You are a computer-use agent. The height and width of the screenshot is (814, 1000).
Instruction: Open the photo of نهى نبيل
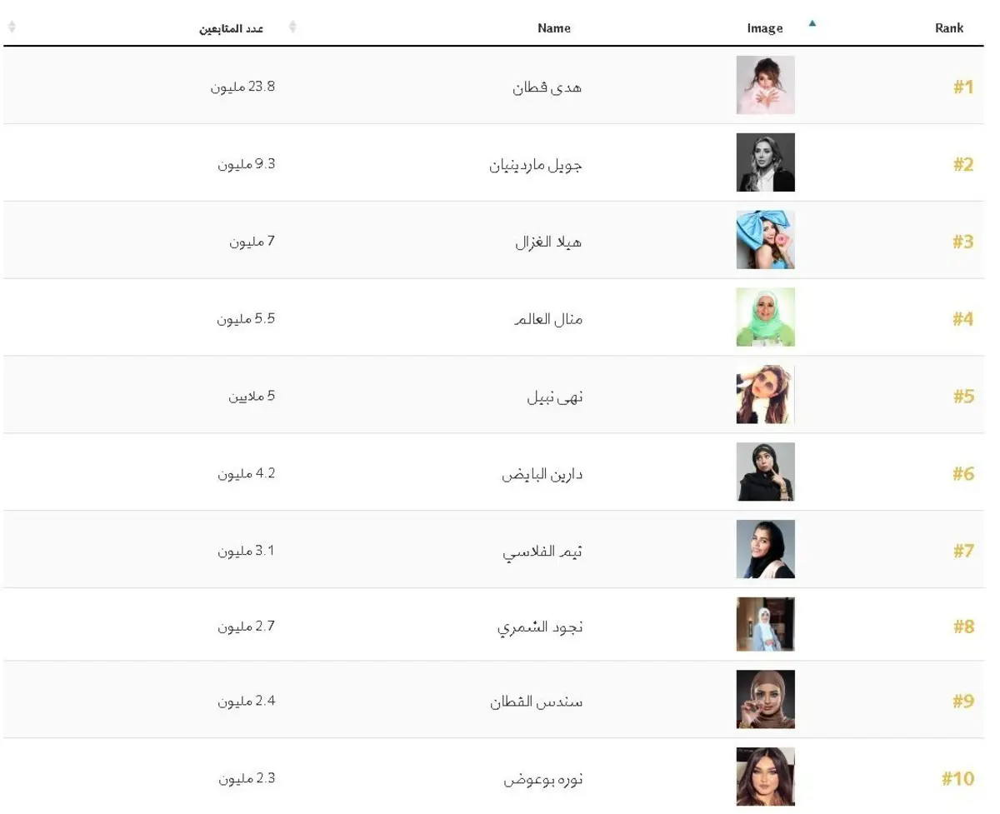click(765, 395)
